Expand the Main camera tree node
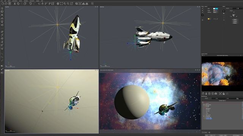Viewport: 243px width, 136px height. click(204, 105)
